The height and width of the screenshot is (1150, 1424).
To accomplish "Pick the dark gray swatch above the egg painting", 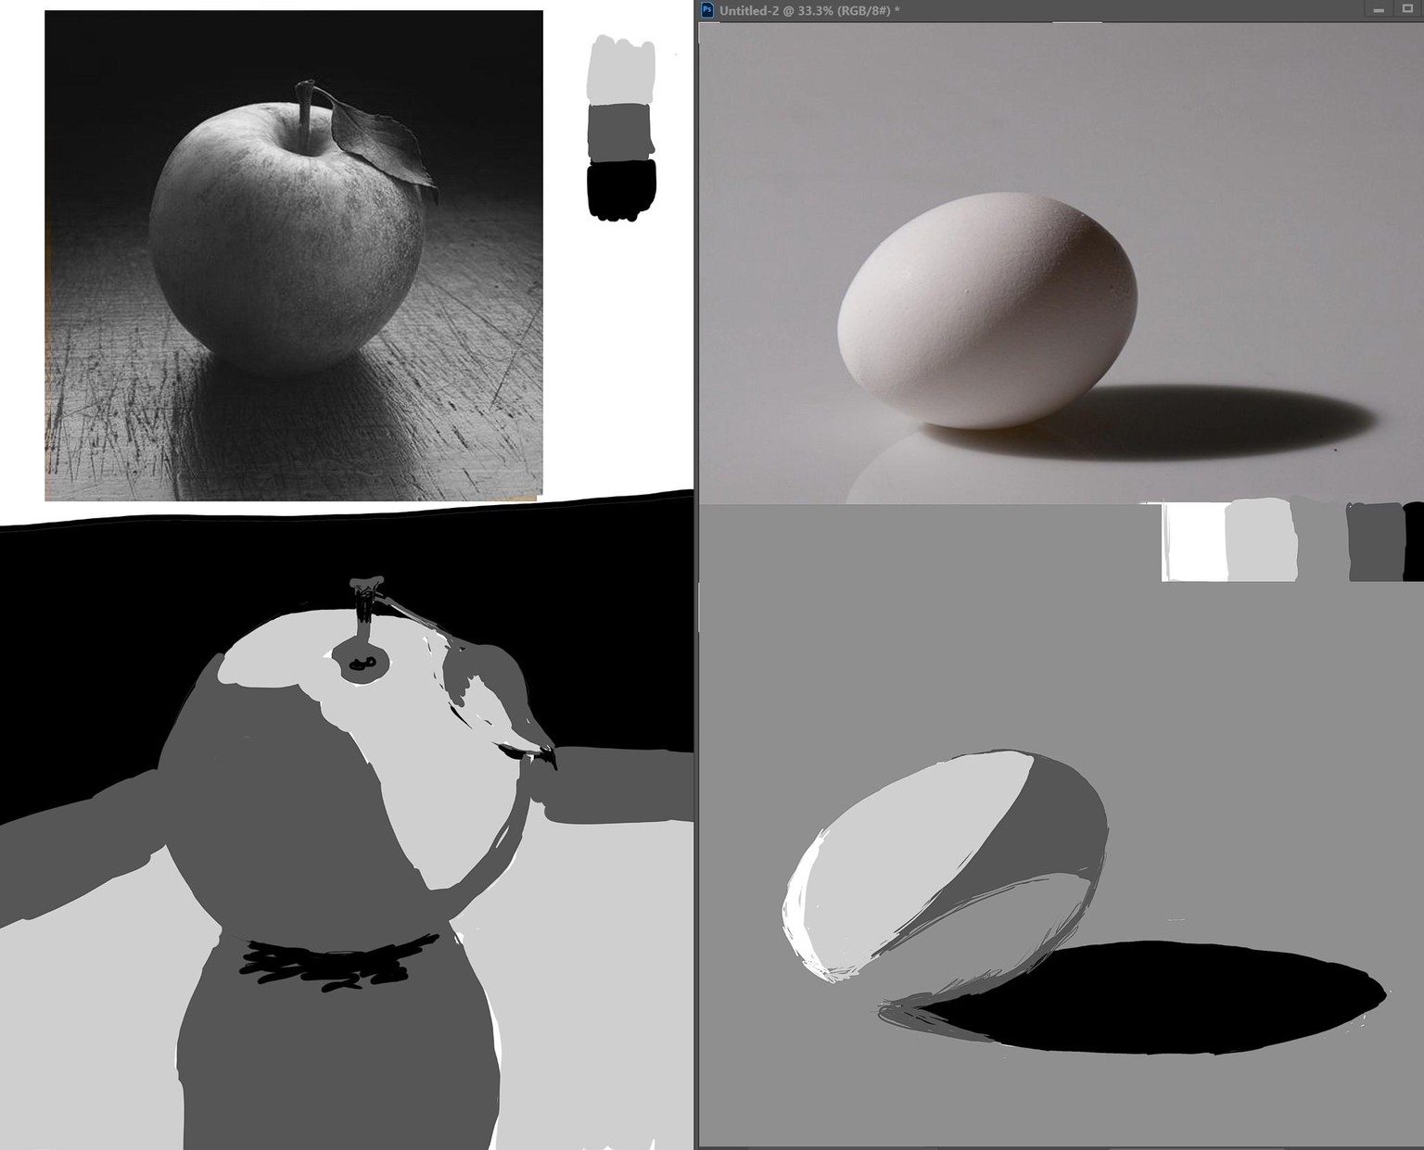I will (1375, 541).
